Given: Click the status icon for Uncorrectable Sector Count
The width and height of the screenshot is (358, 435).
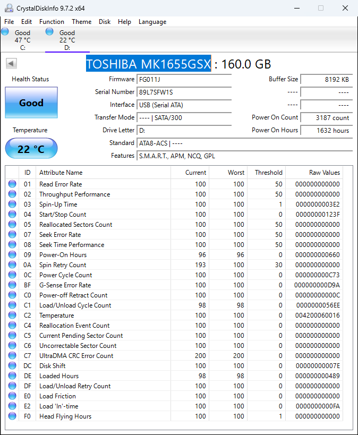Looking at the screenshot, I should 12,345.
